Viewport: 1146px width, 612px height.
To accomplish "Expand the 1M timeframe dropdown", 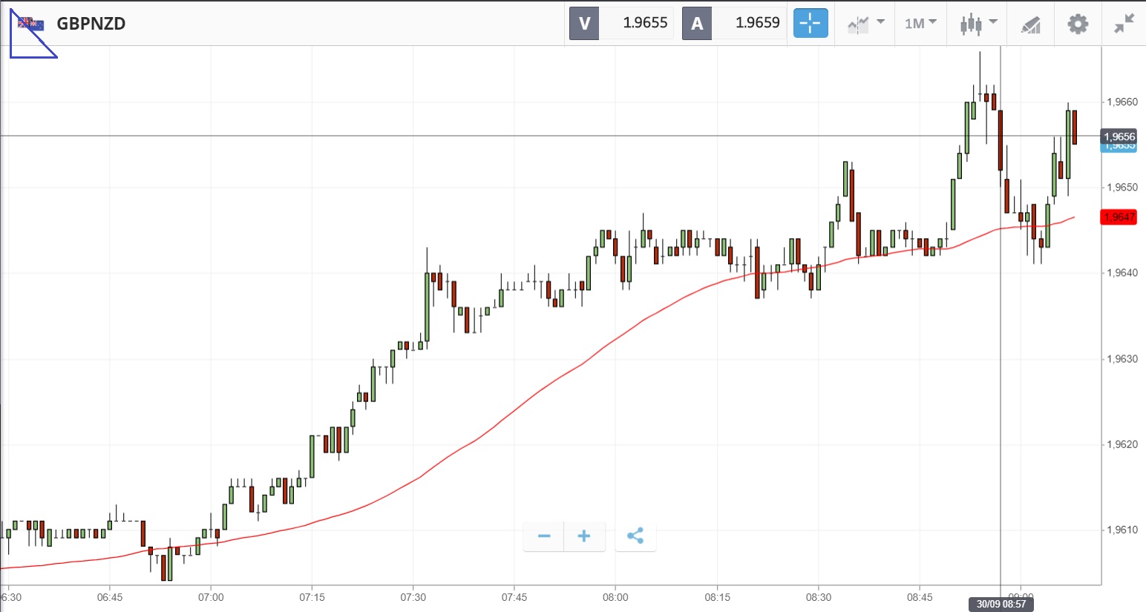I will pos(920,24).
